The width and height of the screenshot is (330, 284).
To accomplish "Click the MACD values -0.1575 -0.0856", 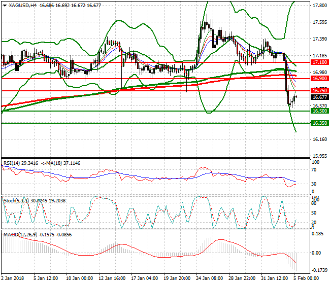I will 55,235.
